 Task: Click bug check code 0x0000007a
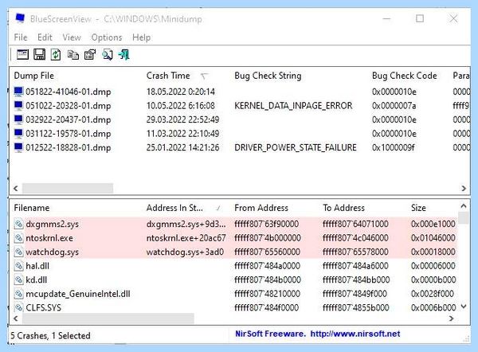tap(394, 106)
